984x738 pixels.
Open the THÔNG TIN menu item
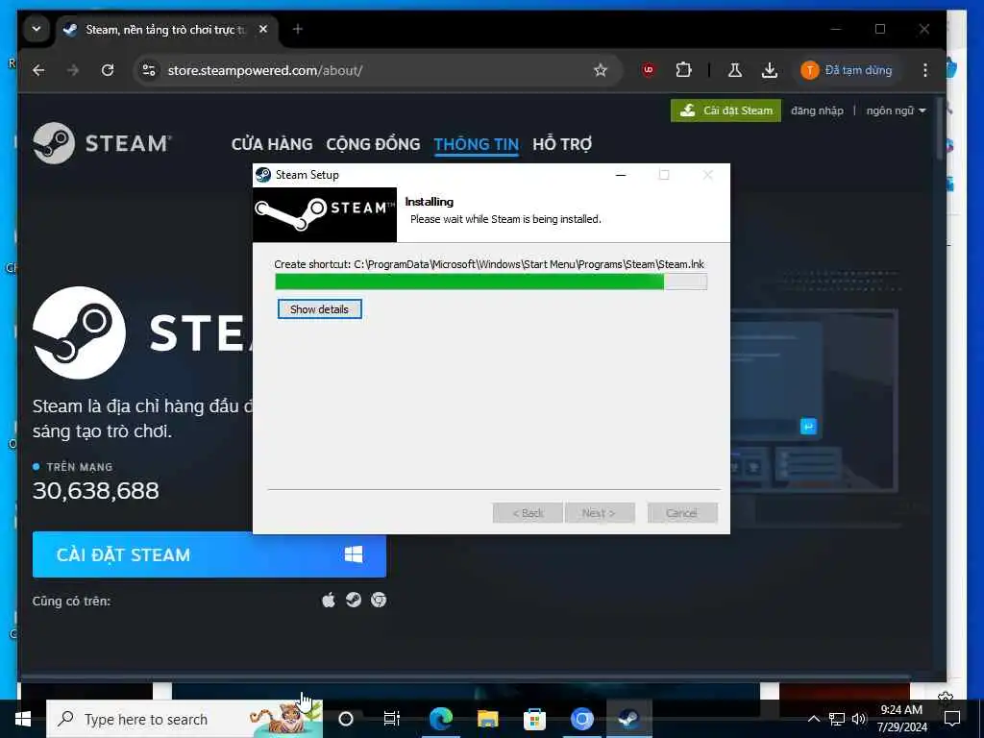point(477,144)
